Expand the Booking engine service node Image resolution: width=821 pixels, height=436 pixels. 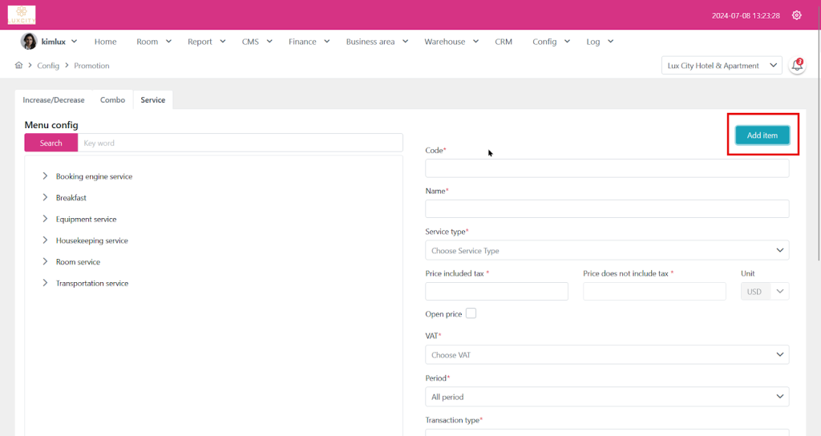45,176
